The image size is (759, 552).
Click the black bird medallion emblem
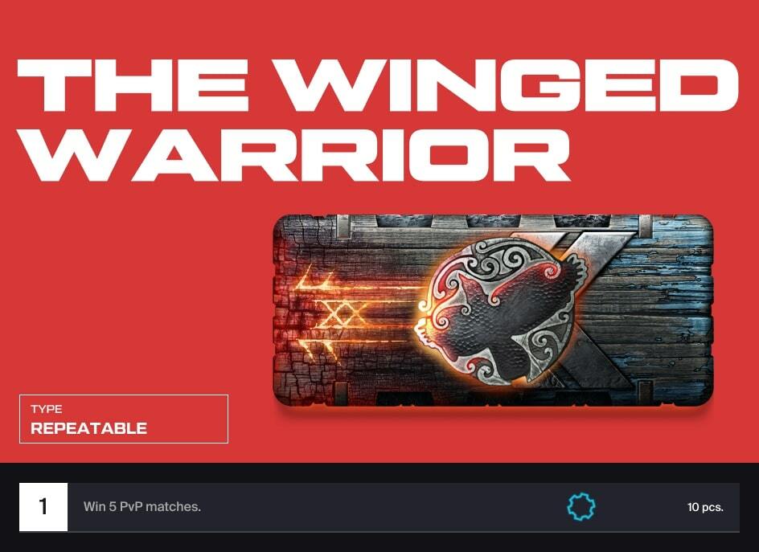501,311
